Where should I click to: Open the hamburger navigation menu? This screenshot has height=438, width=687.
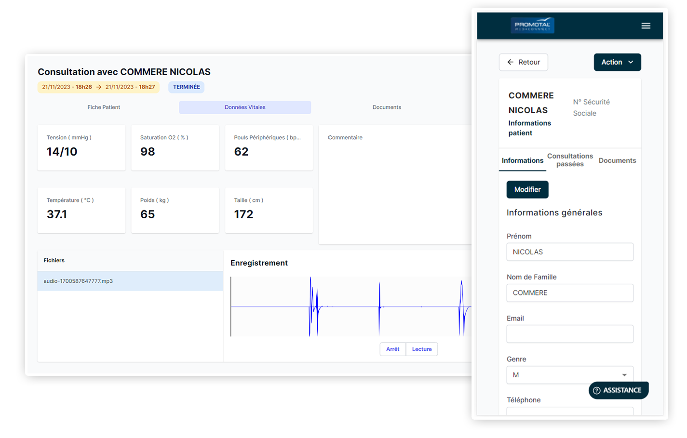click(x=646, y=26)
